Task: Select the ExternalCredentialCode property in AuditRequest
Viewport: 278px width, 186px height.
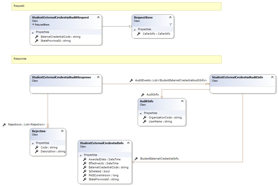Action: [60, 37]
